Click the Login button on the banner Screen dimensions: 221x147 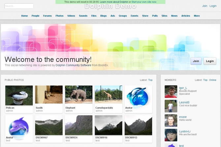pyautogui.click(x=210, y=61)
